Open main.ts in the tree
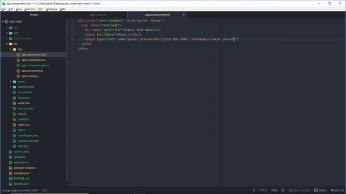Image resolution: width=346 pixels, height=194 pixels. tap(22, 114)
